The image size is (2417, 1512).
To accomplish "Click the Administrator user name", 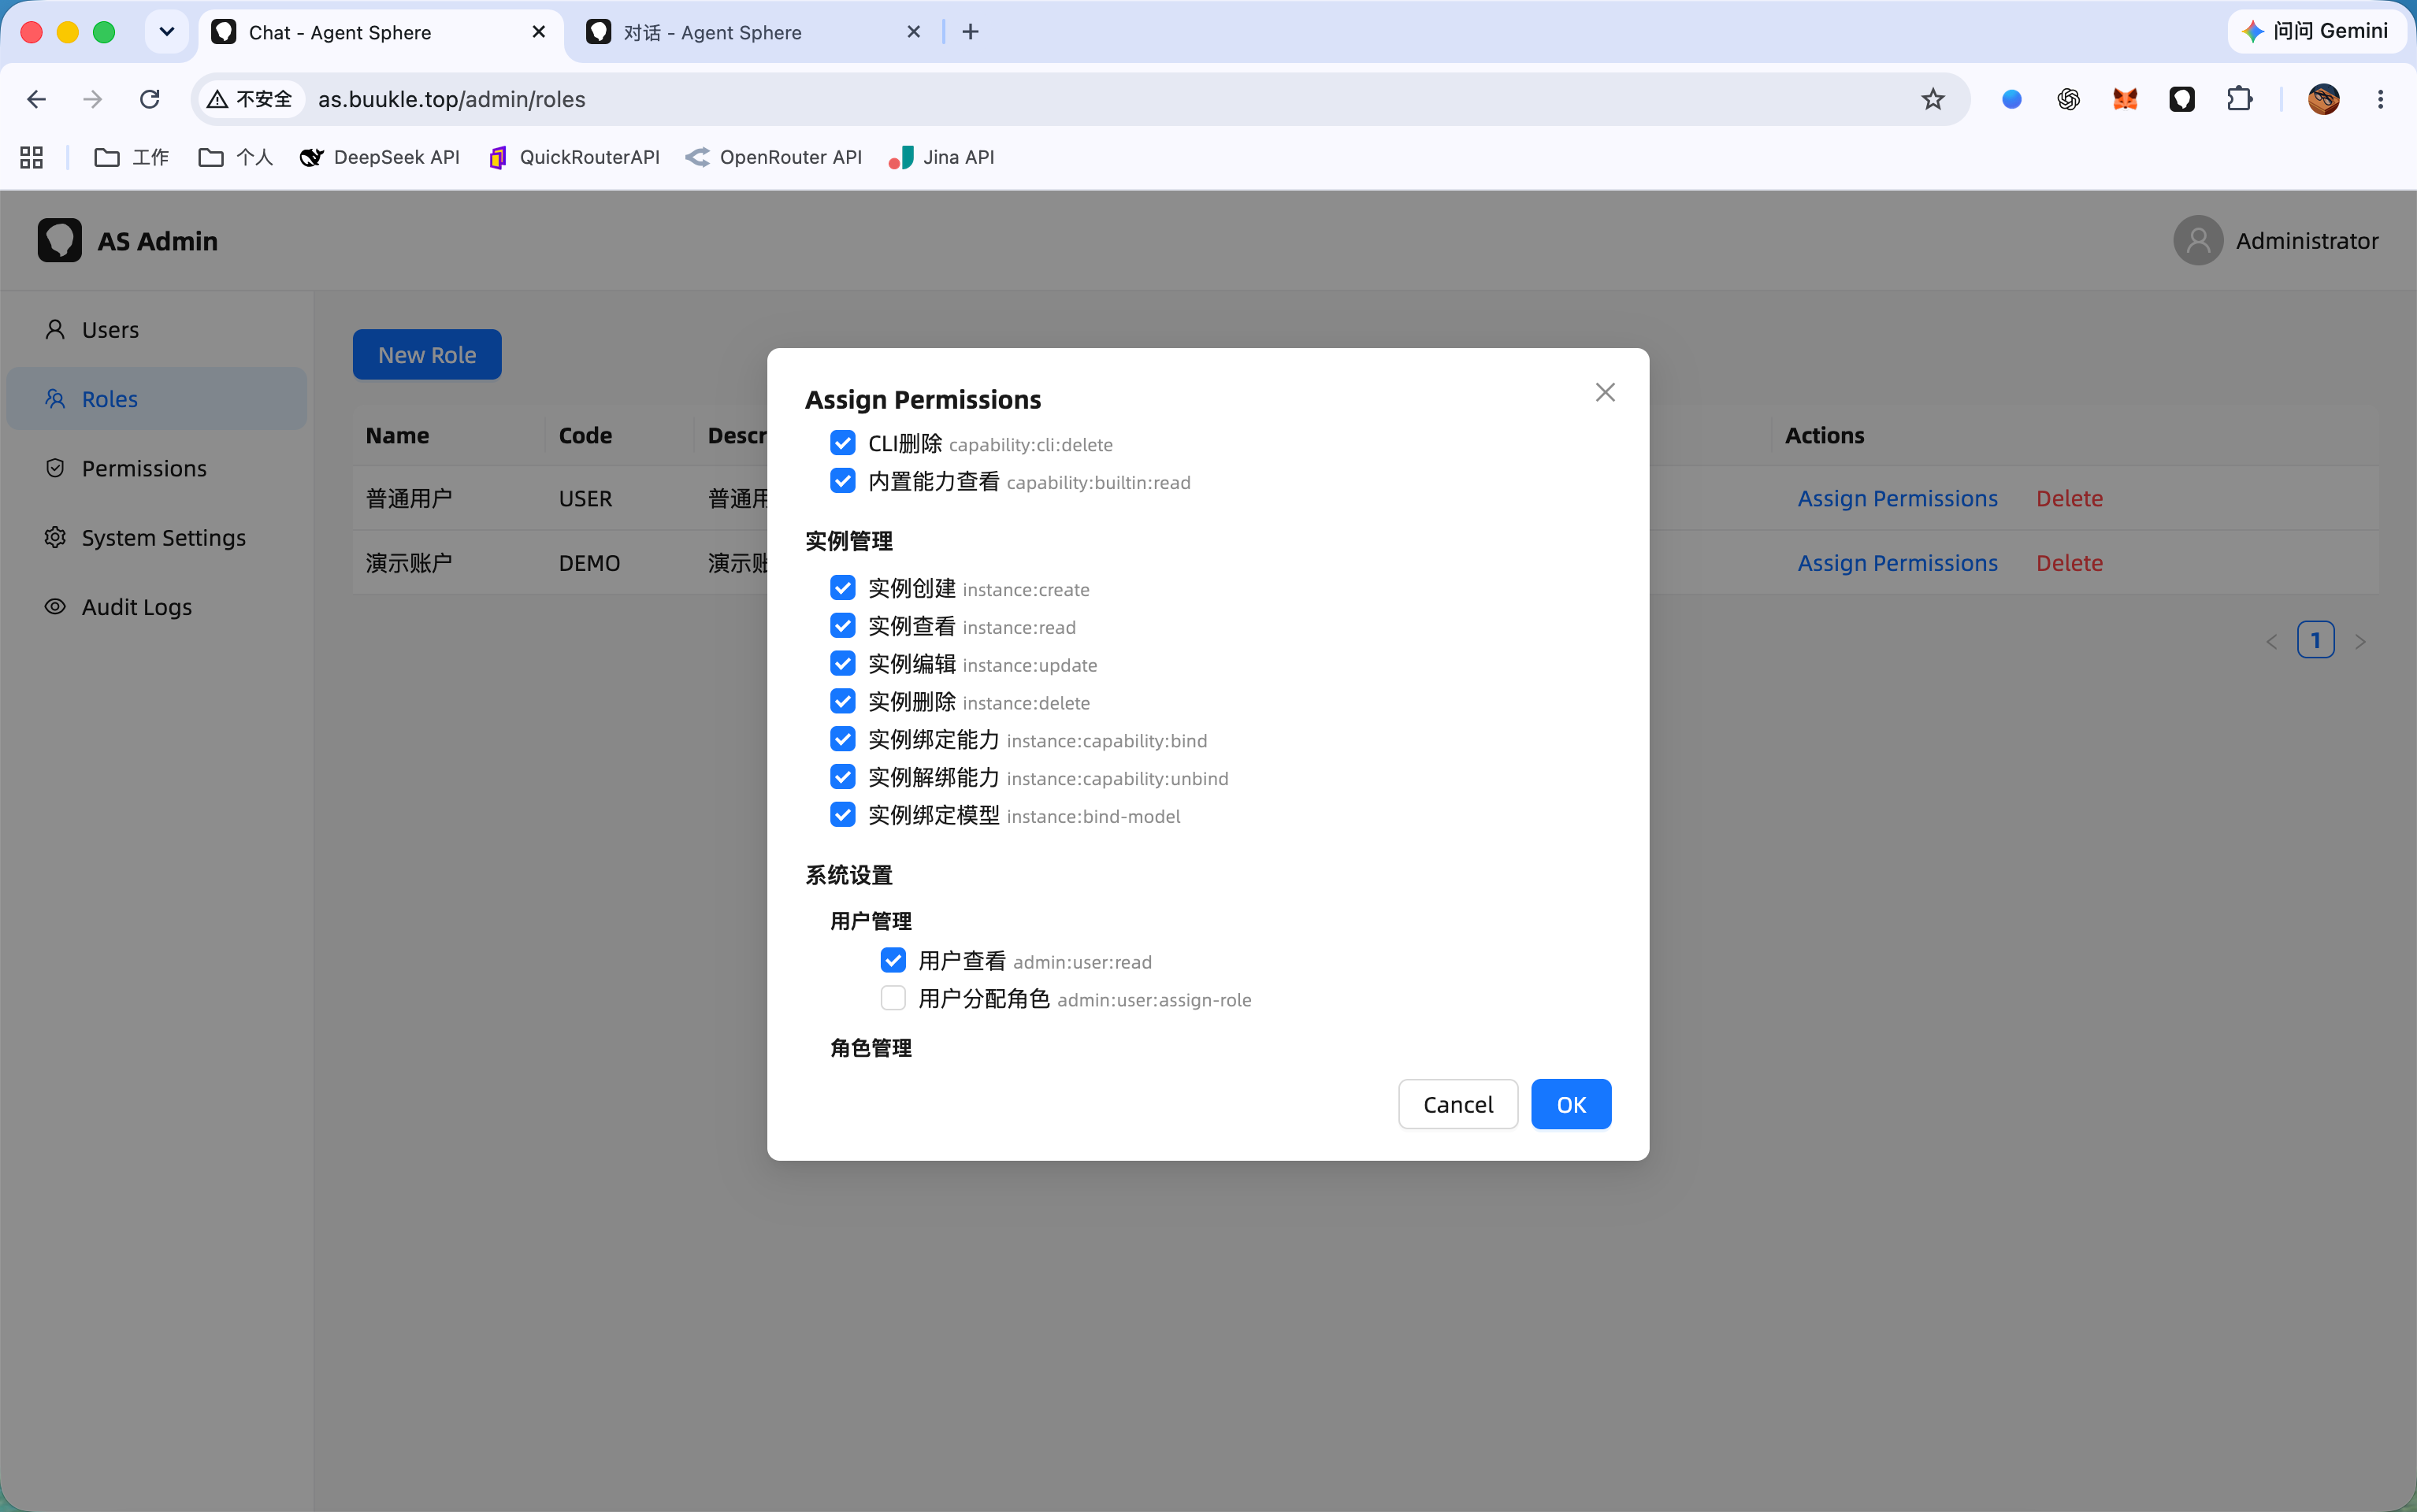I will click(2307, 241).
